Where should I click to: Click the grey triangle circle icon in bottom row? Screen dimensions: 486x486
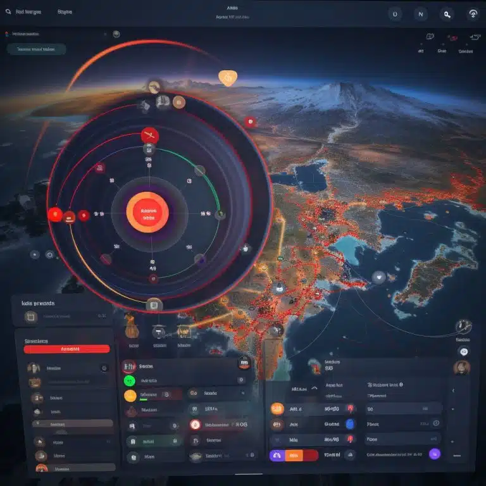tap(350, 455)
